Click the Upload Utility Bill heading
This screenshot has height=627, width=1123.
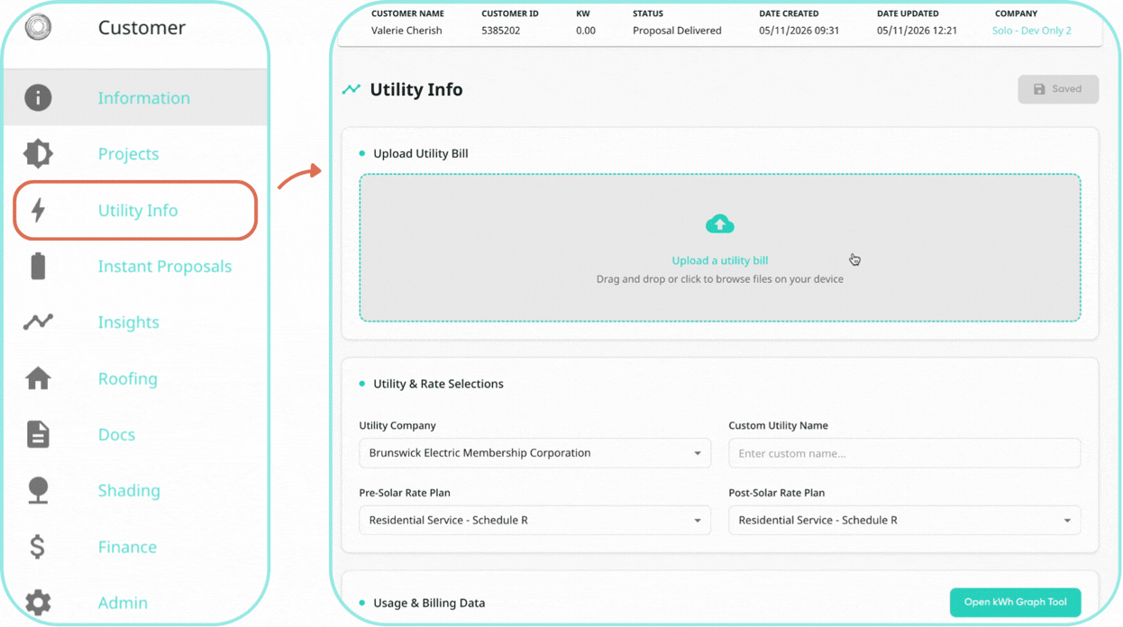pos(421,153)
